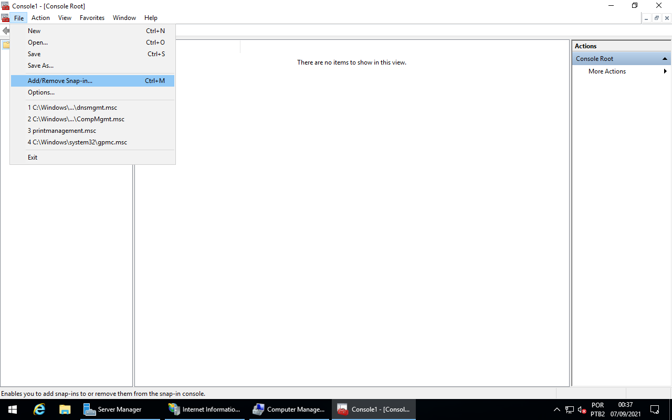Click More Actions link in Actions pane
This screenshot has width=672, height=420.
click(x=607, y=71)
